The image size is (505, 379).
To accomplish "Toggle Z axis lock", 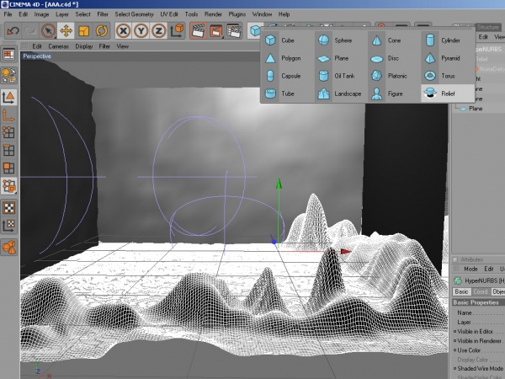I will (x=158, y=31).
